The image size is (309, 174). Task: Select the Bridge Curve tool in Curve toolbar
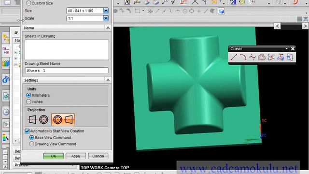[271, 58]
